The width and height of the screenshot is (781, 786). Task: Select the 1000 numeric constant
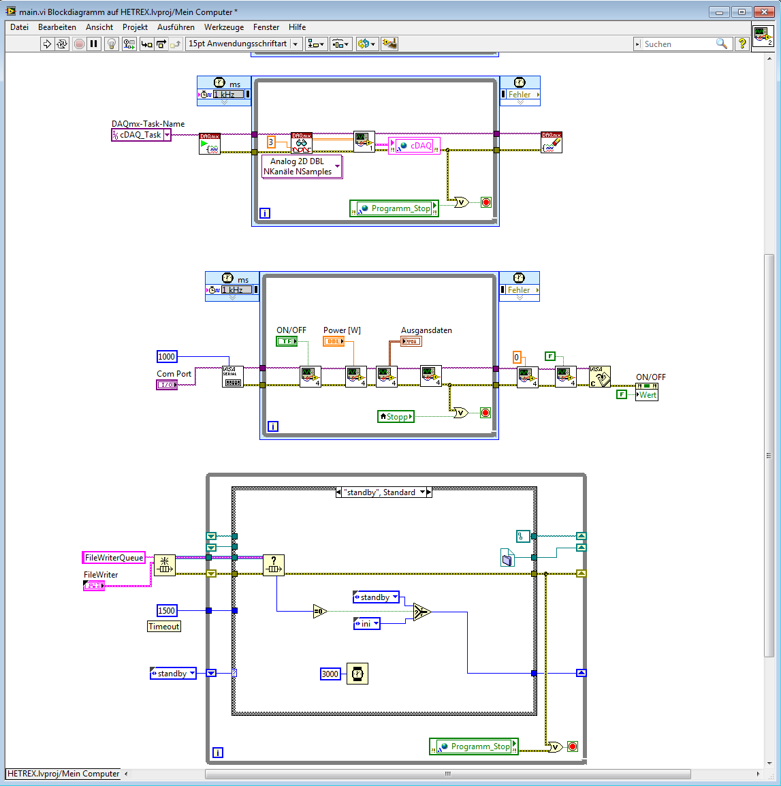(167, 356)
